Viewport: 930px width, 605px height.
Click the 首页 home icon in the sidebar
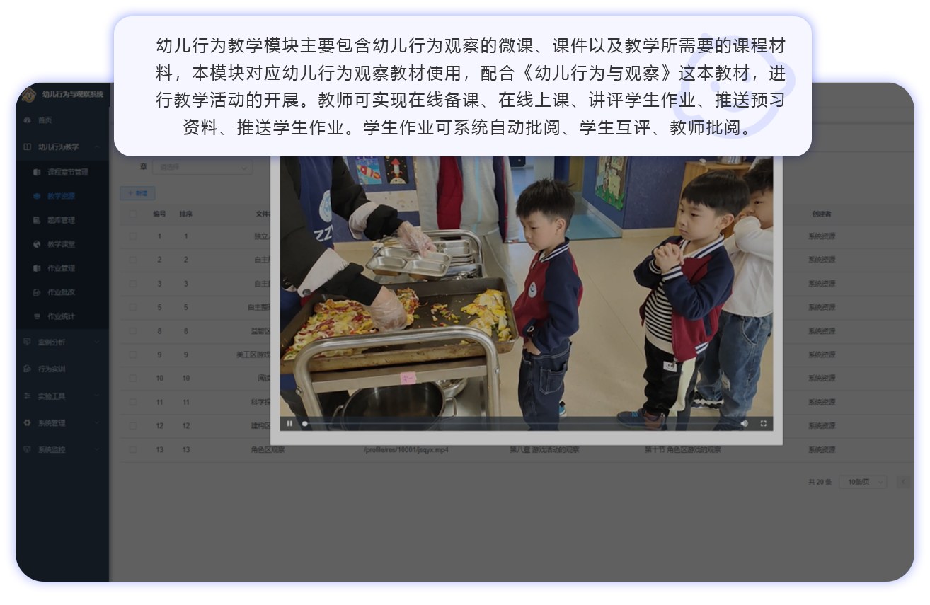28,120
